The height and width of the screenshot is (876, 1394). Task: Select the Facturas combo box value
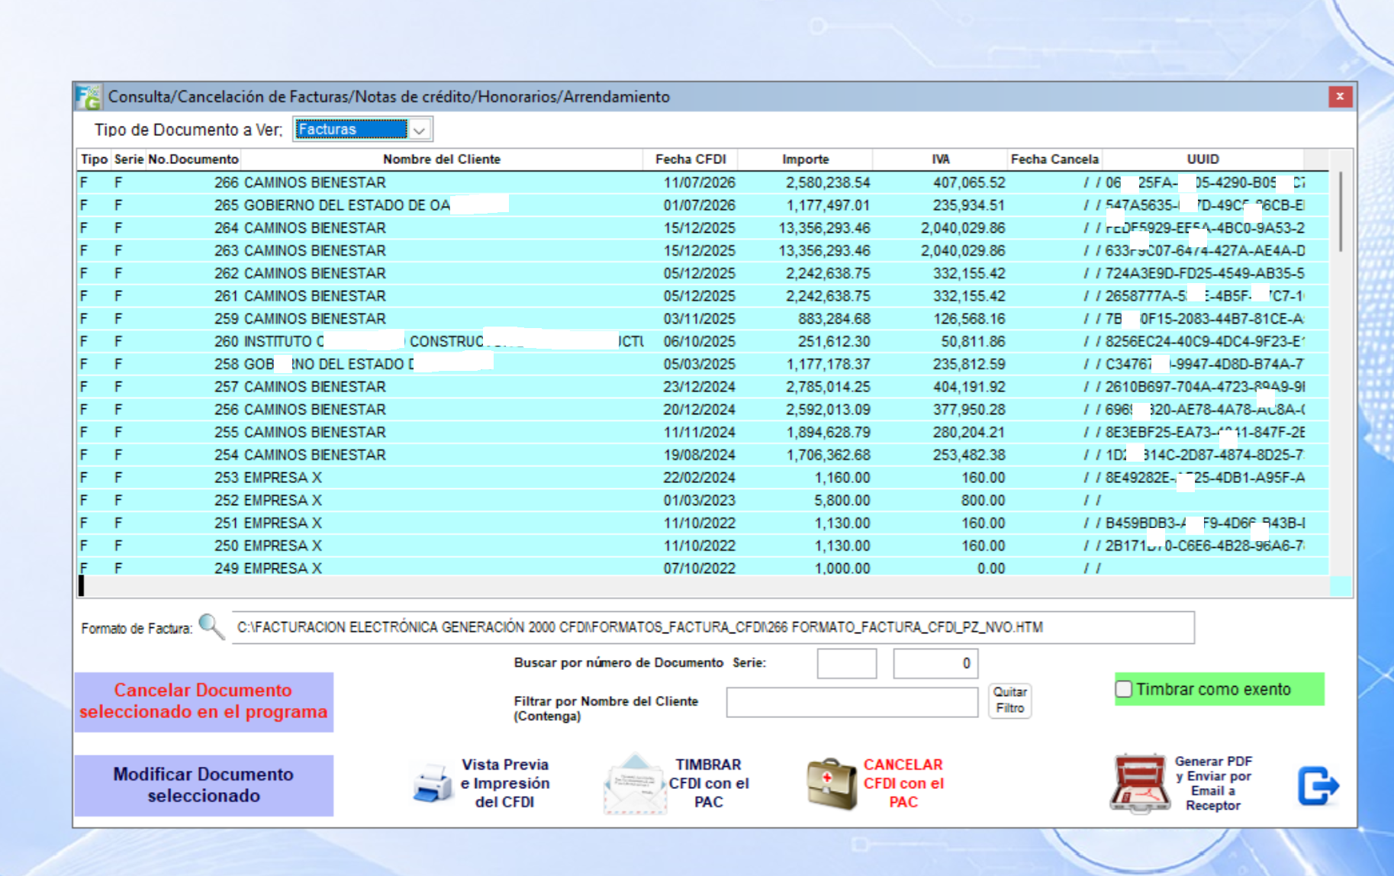[x=351, y=130]
